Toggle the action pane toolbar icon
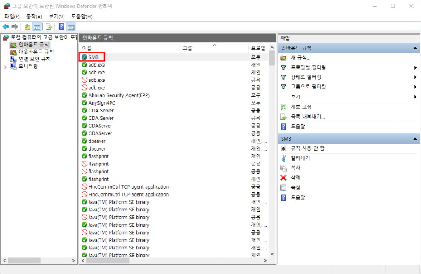This screenshot has width=421, height=274. [71, 27]
